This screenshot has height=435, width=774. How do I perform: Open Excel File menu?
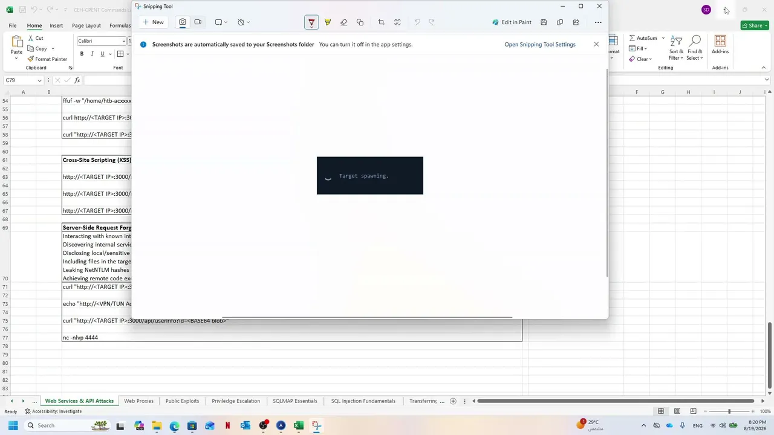pyautogui.click(x=12, y=25)
